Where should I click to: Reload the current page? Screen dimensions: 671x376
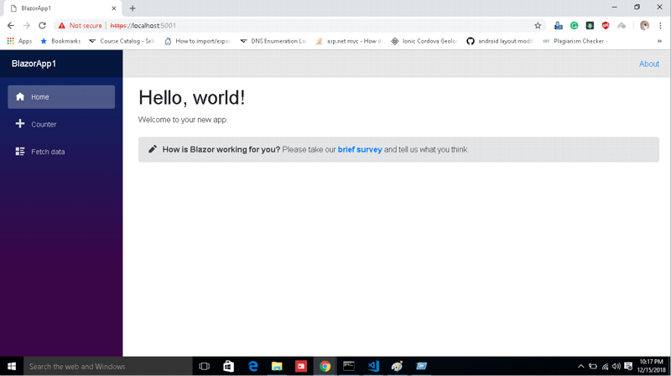[42, 26]
